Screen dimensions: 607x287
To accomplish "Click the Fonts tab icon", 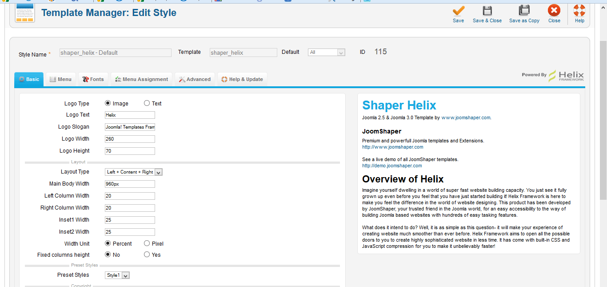I will 85,79.
